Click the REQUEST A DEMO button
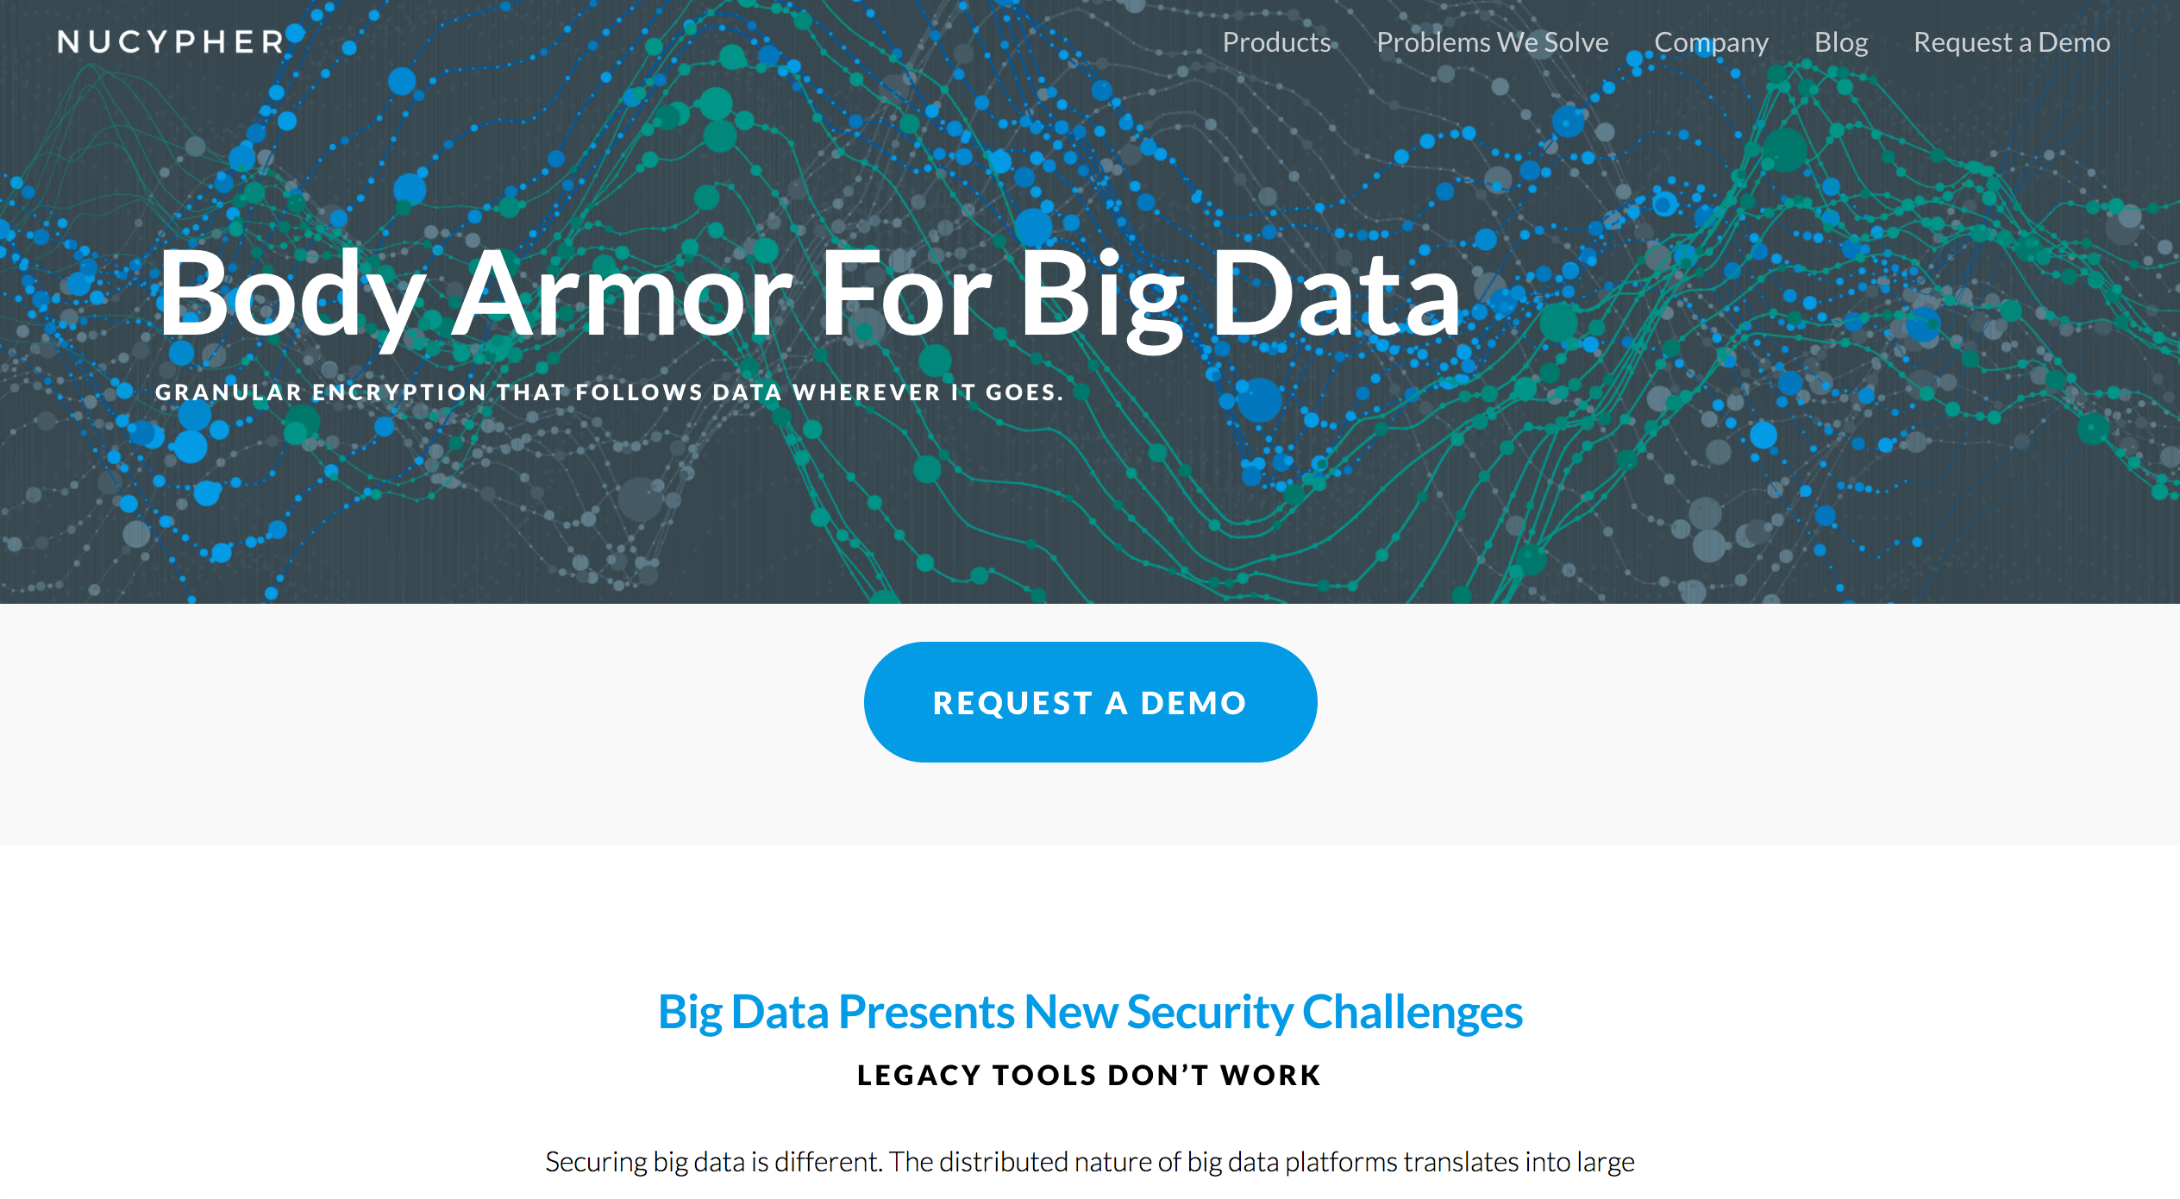The height and width of the screenshot is (1199, 2180). 1089,703
